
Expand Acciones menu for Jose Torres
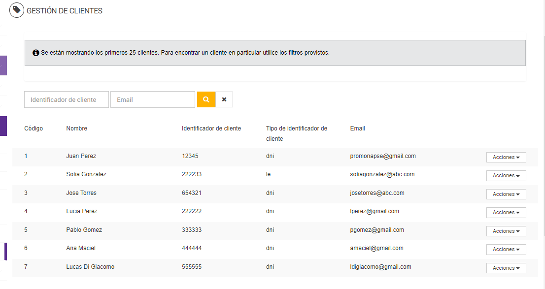coord(506,194)
